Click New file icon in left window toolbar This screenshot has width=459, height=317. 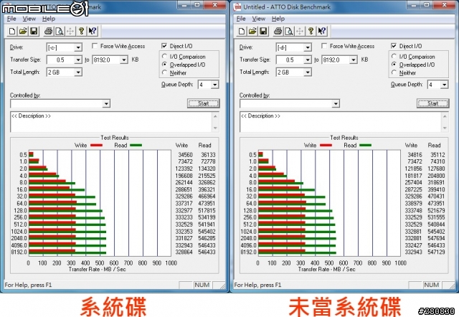12,31
